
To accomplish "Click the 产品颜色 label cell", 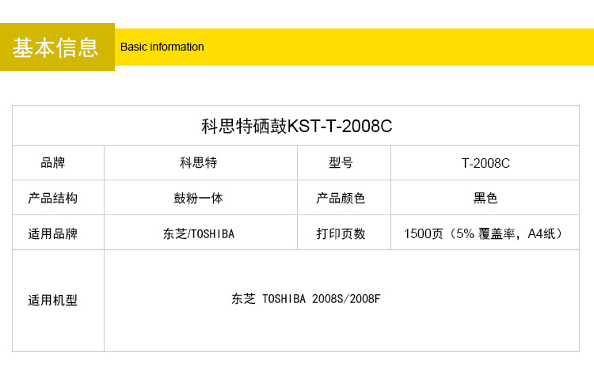I will [341, 198].
